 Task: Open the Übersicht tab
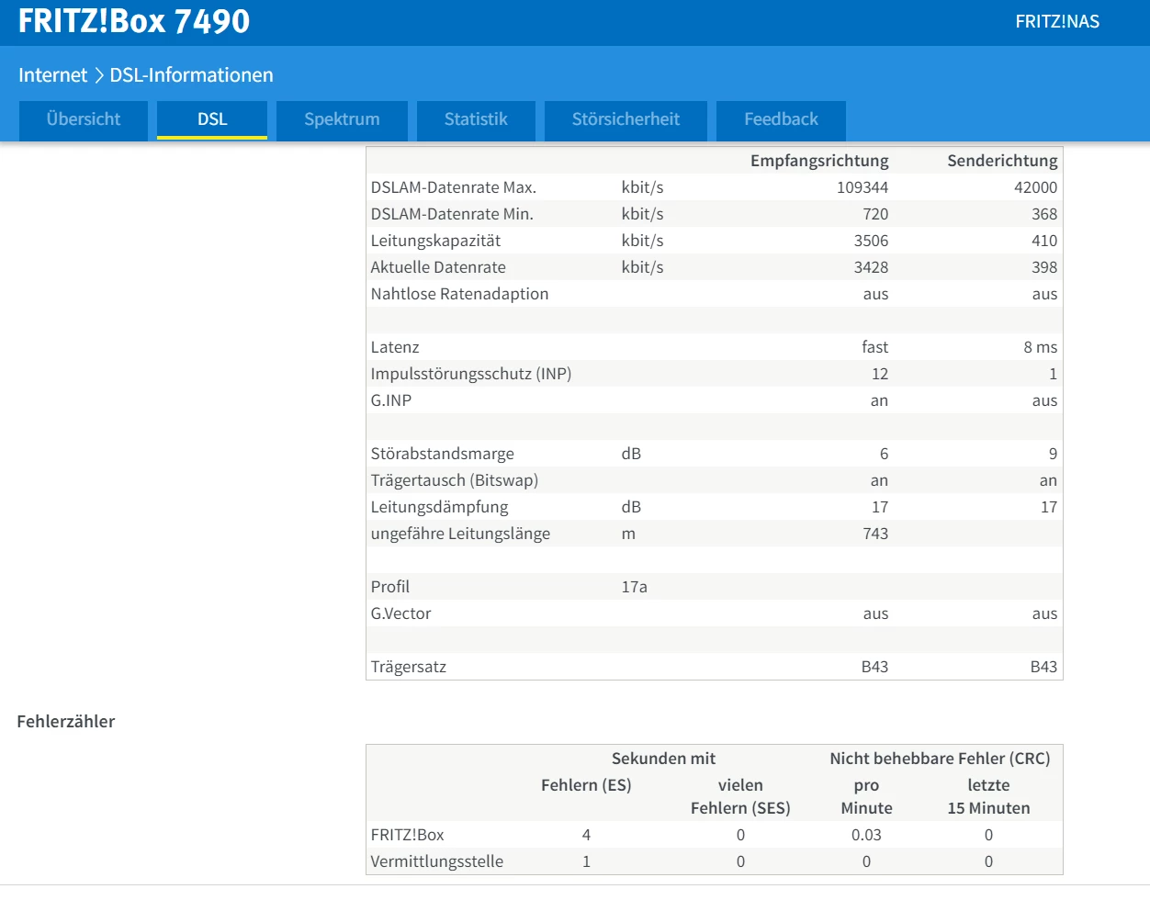click(x=84, y=119)
